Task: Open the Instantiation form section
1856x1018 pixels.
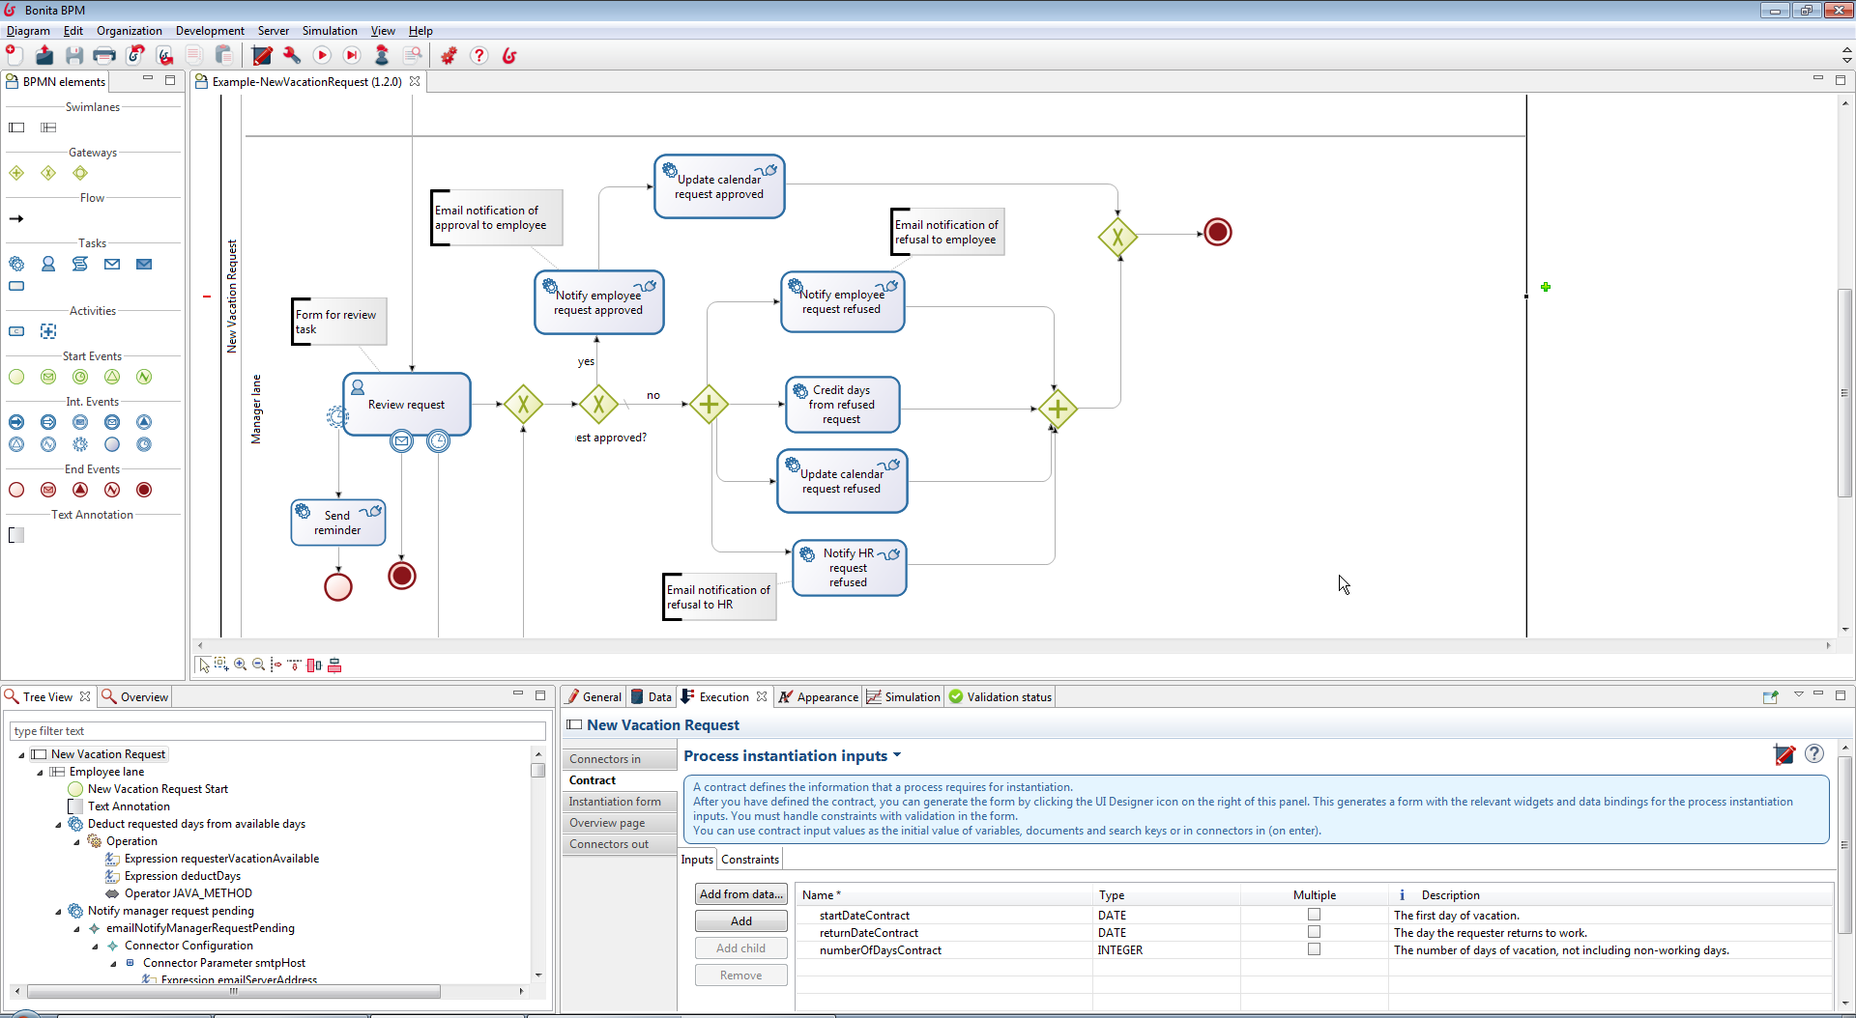Action: point(620,802)
